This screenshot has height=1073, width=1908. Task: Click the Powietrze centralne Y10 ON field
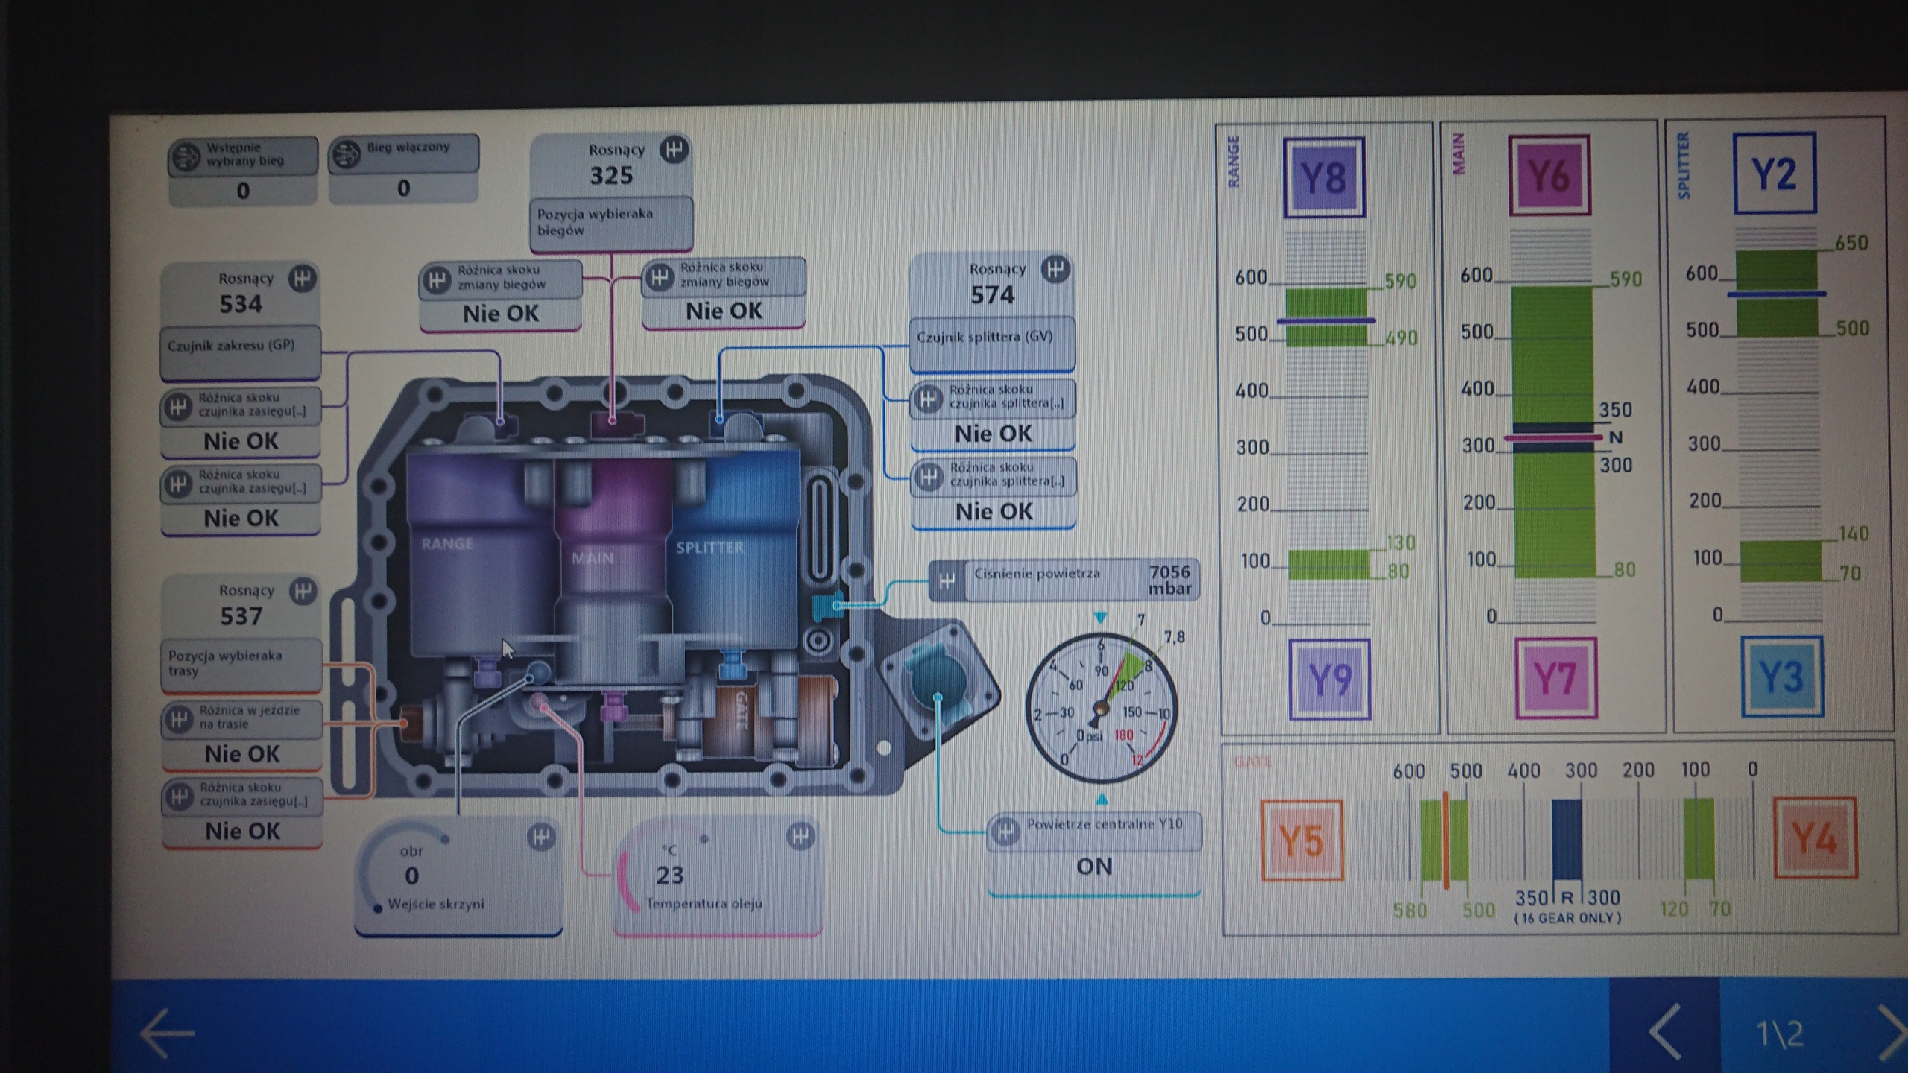tap(1093, 867)
